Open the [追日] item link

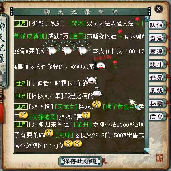coord(78,36)
